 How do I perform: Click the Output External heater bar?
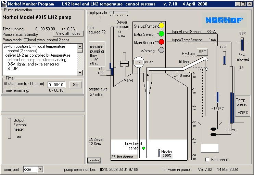pos(9,128)
